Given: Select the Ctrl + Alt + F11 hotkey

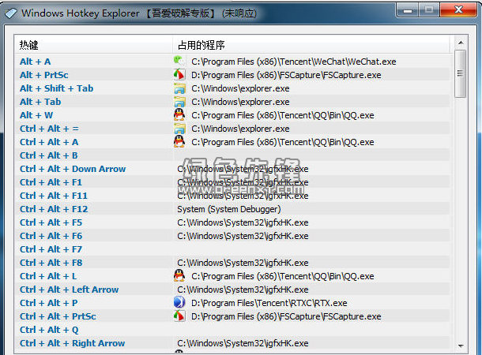Looking at the screenshot, I should pyautogui.click(x=54, y=196).
